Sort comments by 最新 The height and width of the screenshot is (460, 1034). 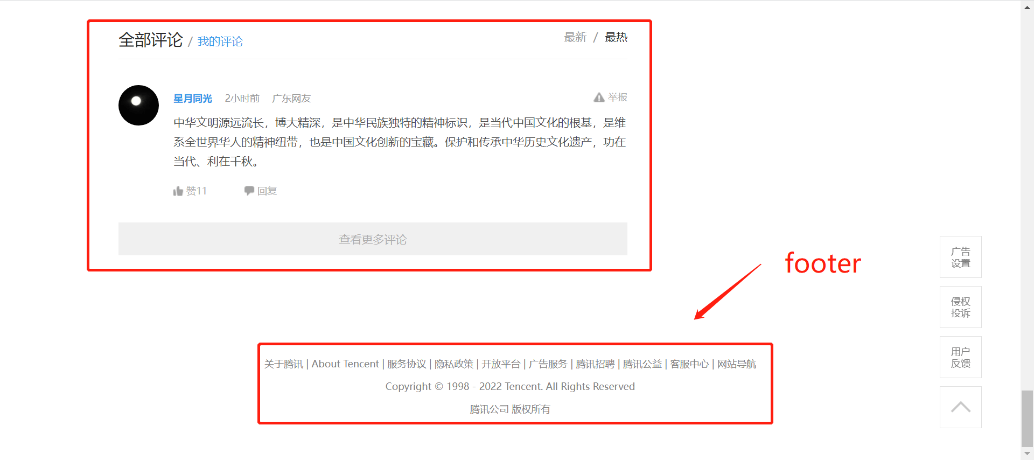pyautogui.click(x=575, y=37)
